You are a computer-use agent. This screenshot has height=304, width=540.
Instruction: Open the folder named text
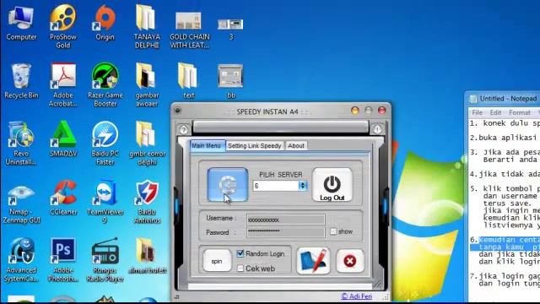coord(188,81)
